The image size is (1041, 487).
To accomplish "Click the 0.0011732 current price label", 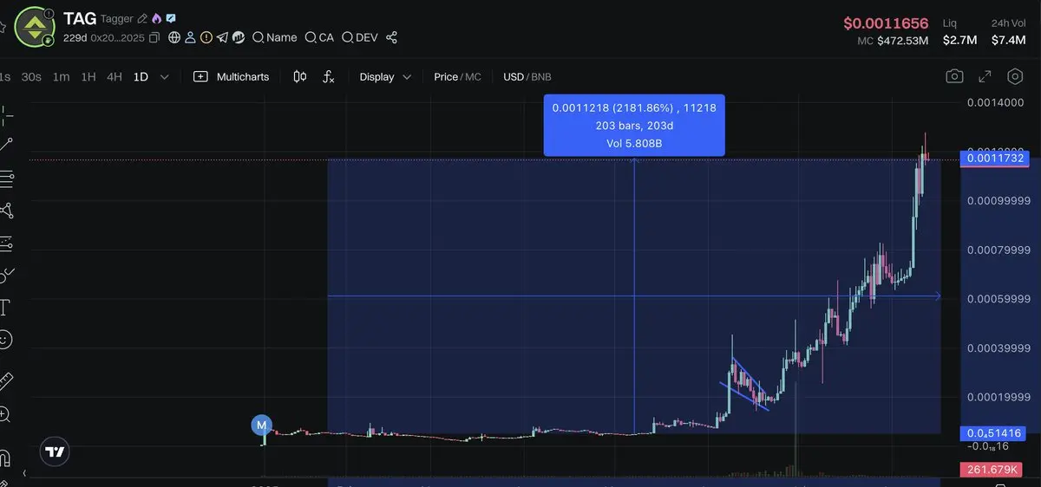I will [995, 158].
